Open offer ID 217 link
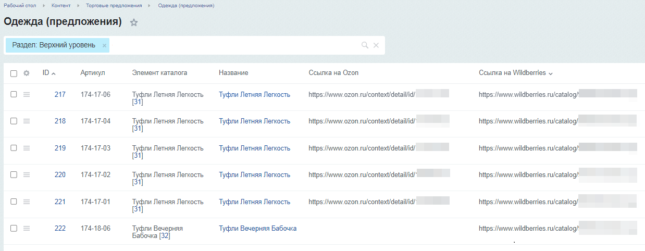The width and height of the screenshot is (645, 251). point(60,94)
